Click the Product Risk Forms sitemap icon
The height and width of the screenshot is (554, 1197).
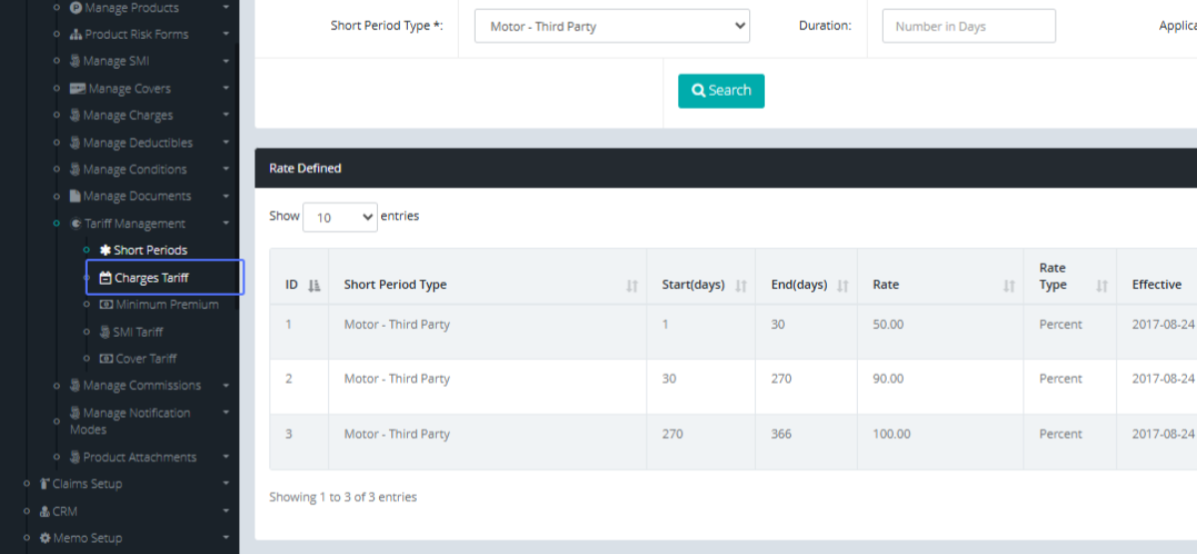coord(76,34)
